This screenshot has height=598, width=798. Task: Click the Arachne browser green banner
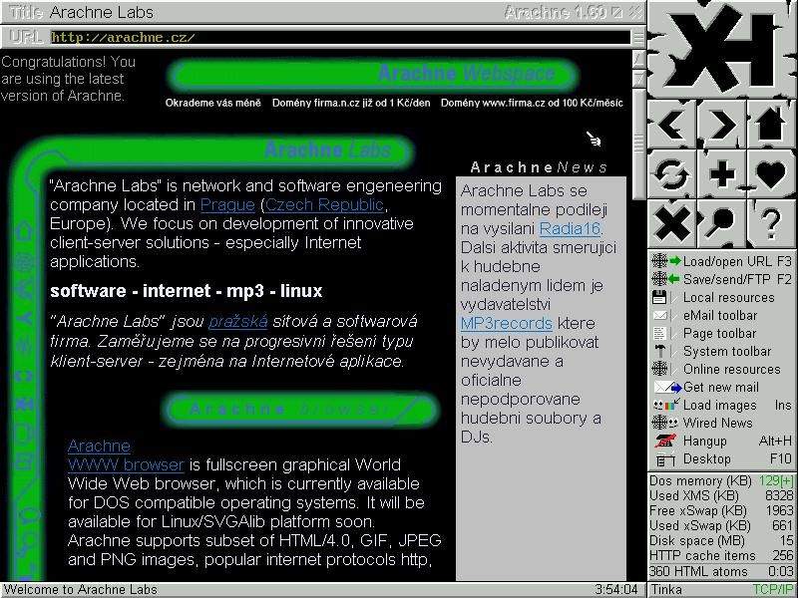301,410
